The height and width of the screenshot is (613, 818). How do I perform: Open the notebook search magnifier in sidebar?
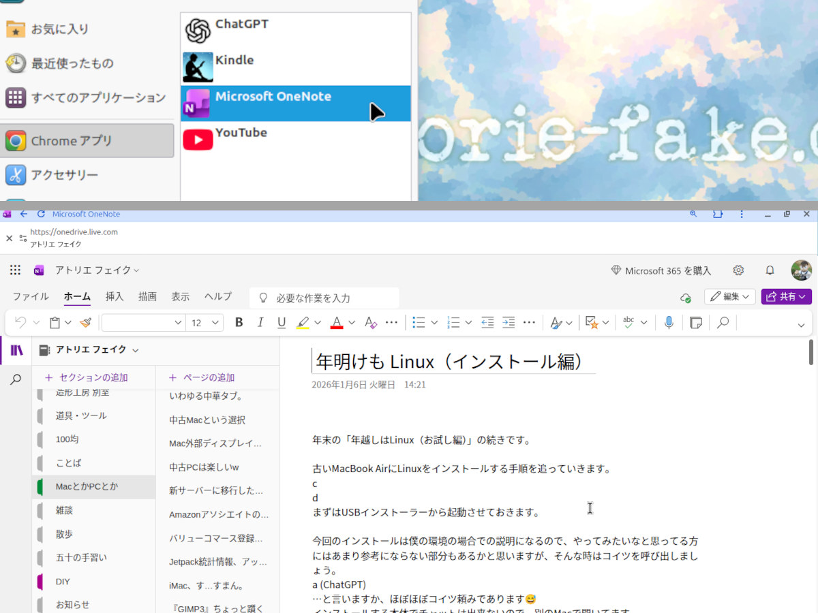(16, 380)
